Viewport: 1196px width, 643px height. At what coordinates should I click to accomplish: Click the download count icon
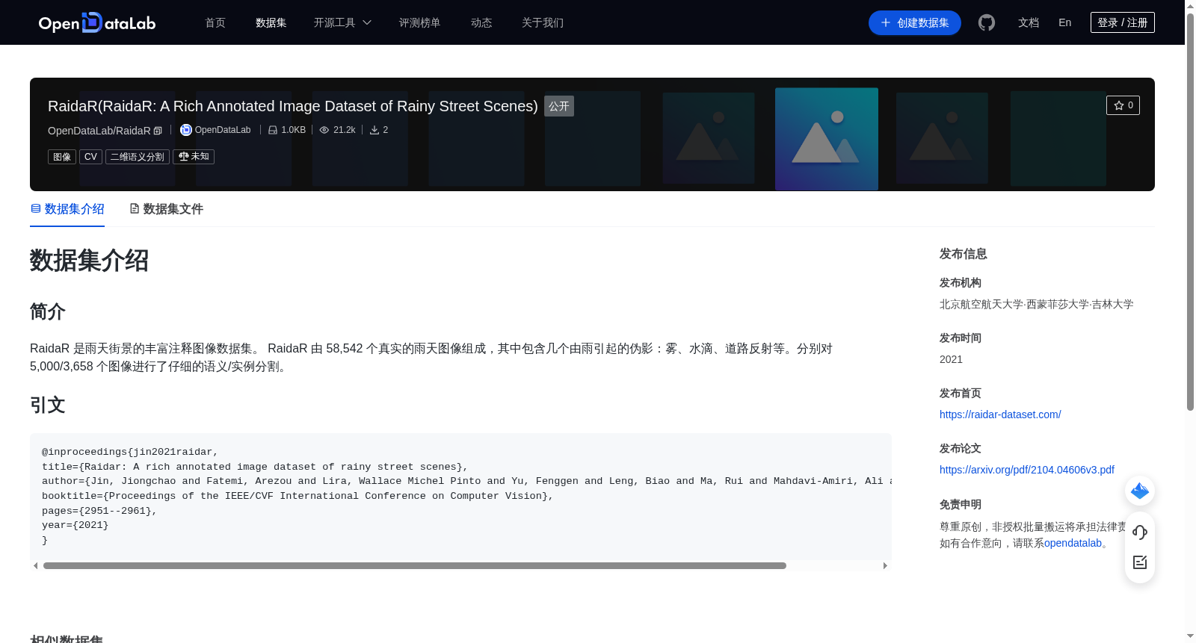374,130
